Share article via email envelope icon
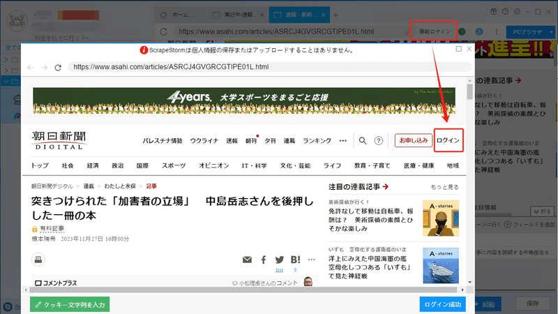Viewport: 558px width, 314px height. pyautogui.click(x=247, y=260)
